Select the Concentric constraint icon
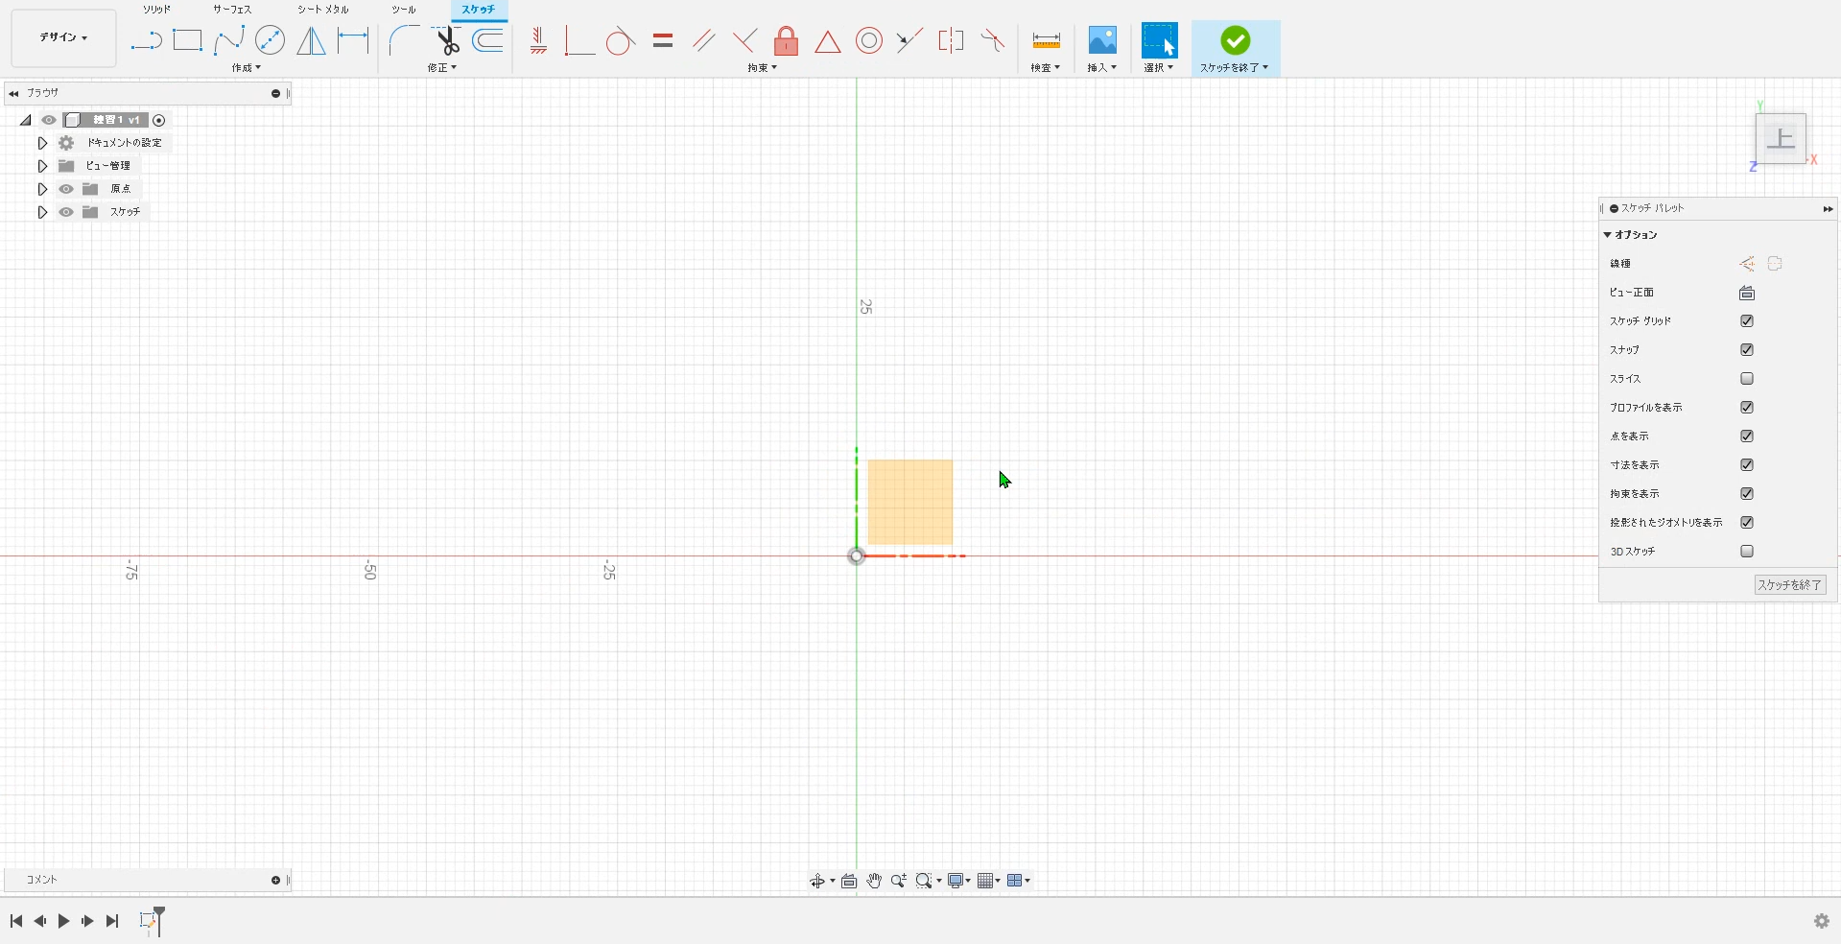The height and width of the screenshot is (944, 1841). (x=868, y=40)
